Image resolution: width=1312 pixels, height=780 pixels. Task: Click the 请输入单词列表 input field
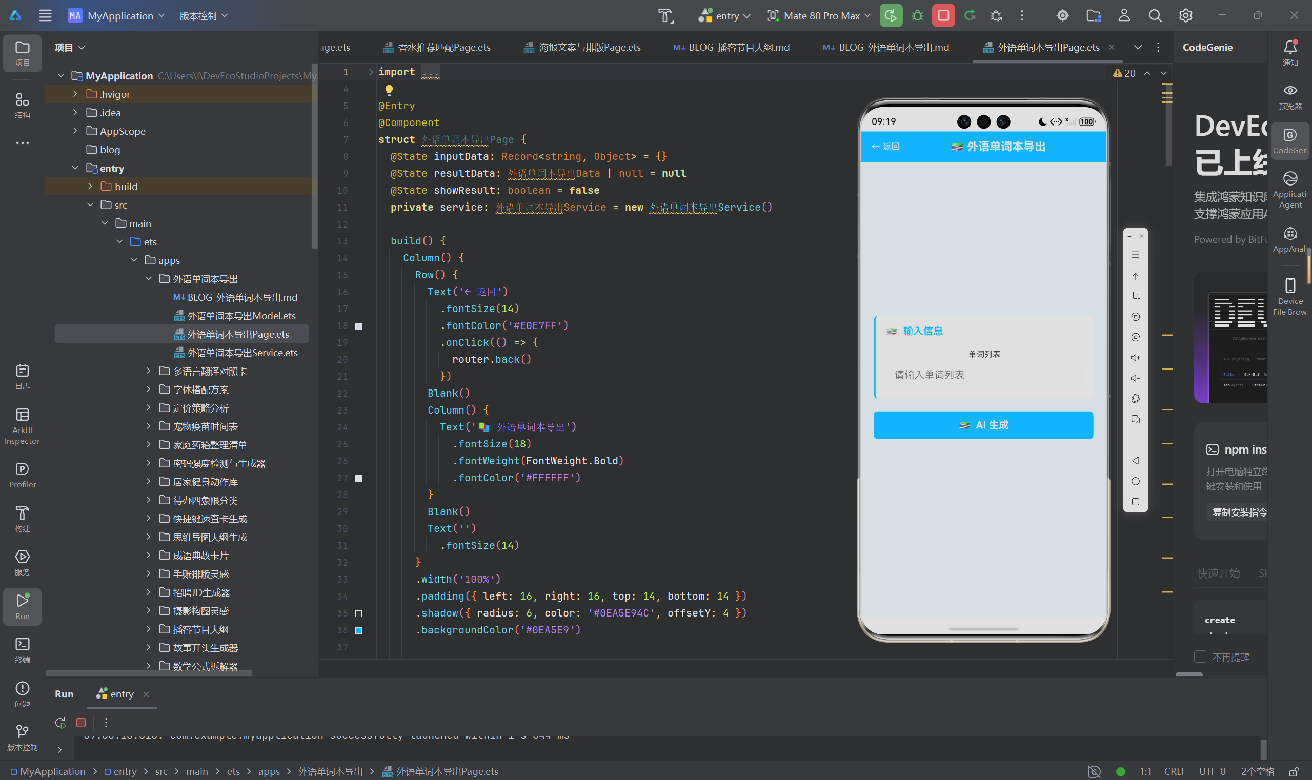pos(983,375)
